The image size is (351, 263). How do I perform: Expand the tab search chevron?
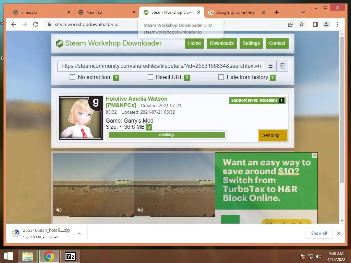pyautogui.click(x=303, y=12)
